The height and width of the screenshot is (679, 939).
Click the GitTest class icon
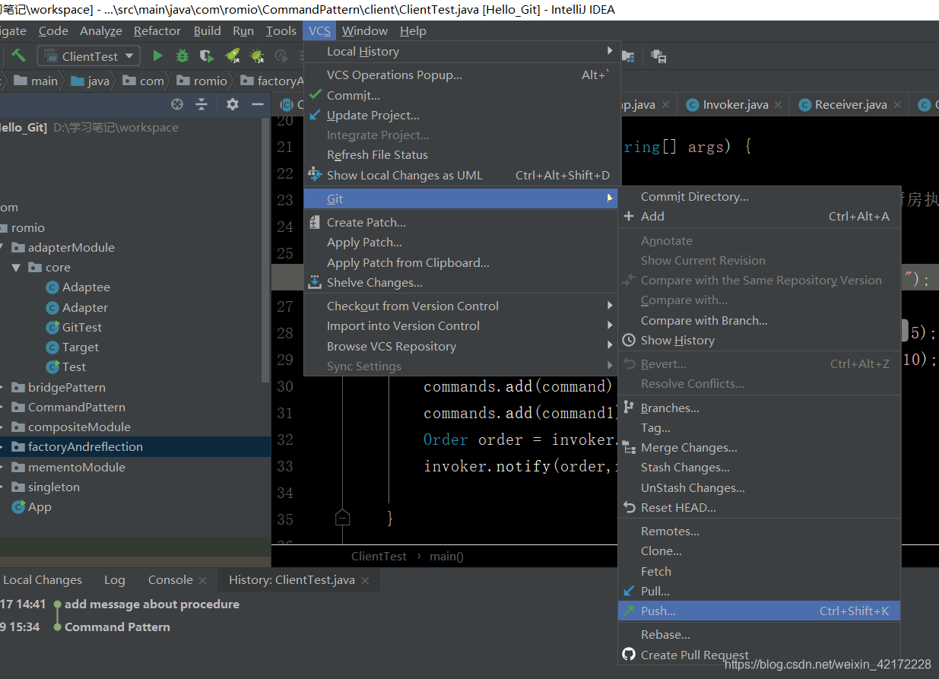click(52, 327)
